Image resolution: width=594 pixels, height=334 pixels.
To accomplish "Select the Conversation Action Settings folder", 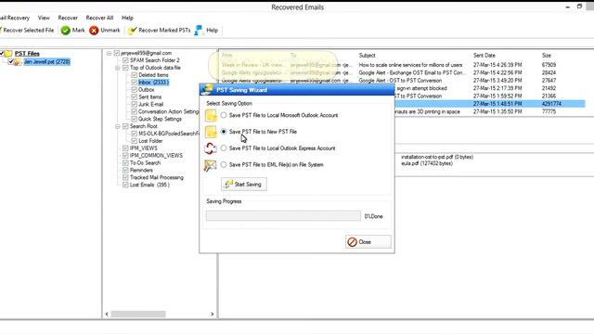I will [x=168, y=111].
